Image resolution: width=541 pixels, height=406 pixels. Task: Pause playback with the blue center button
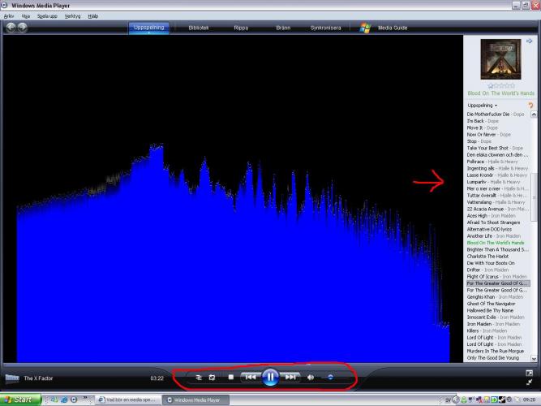(271, 378)
